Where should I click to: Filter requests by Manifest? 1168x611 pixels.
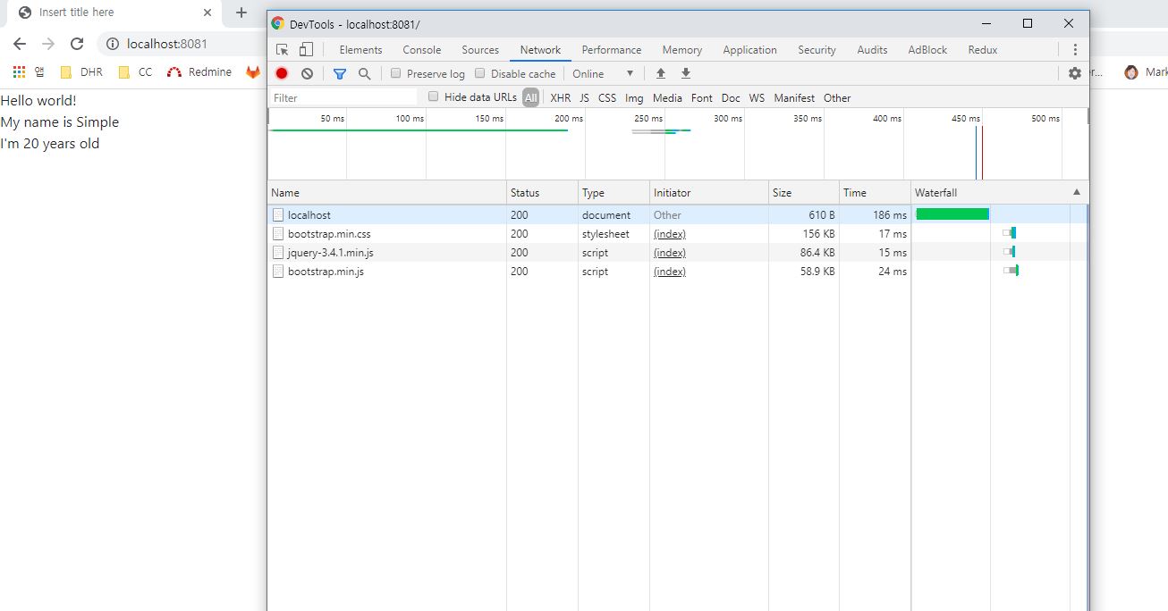coord(794,97)
